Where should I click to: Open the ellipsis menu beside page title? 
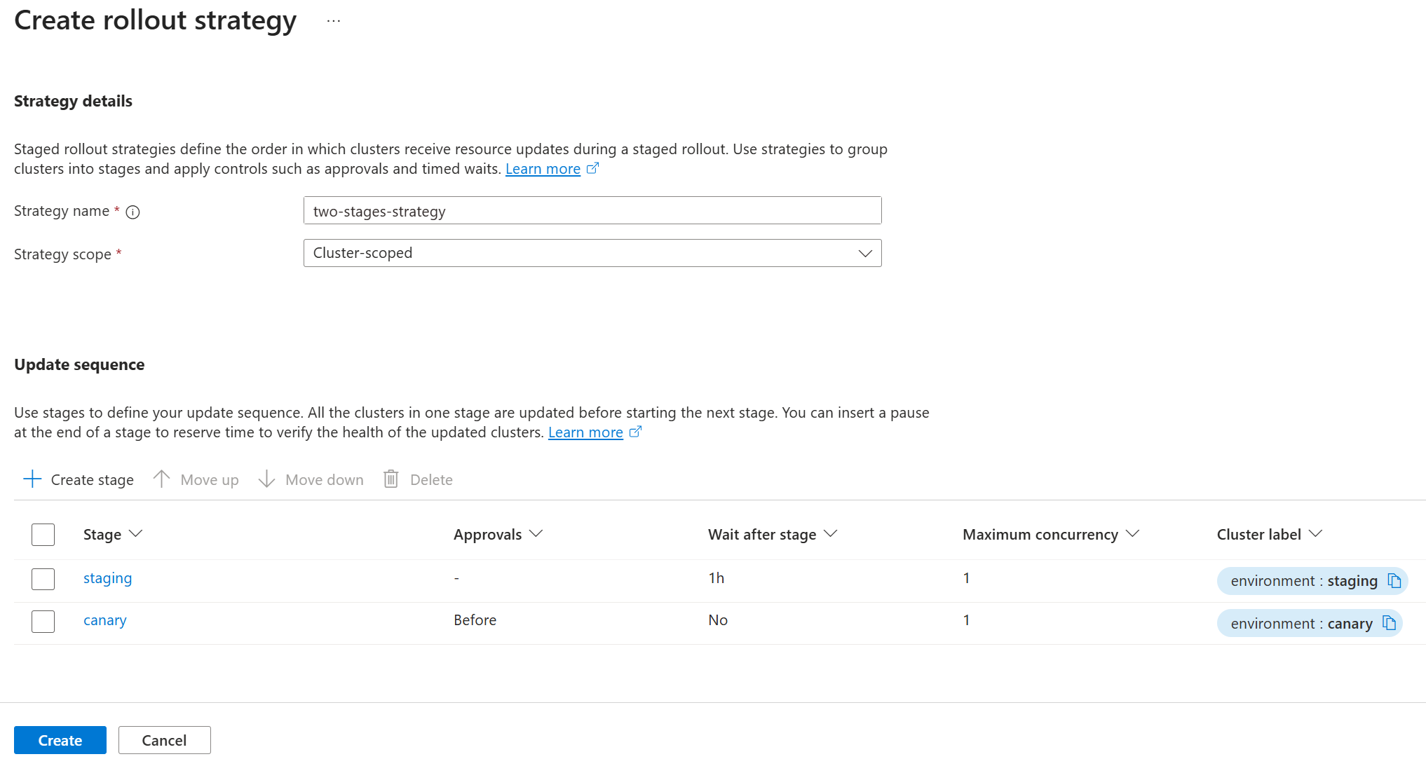tap(334, 21)
